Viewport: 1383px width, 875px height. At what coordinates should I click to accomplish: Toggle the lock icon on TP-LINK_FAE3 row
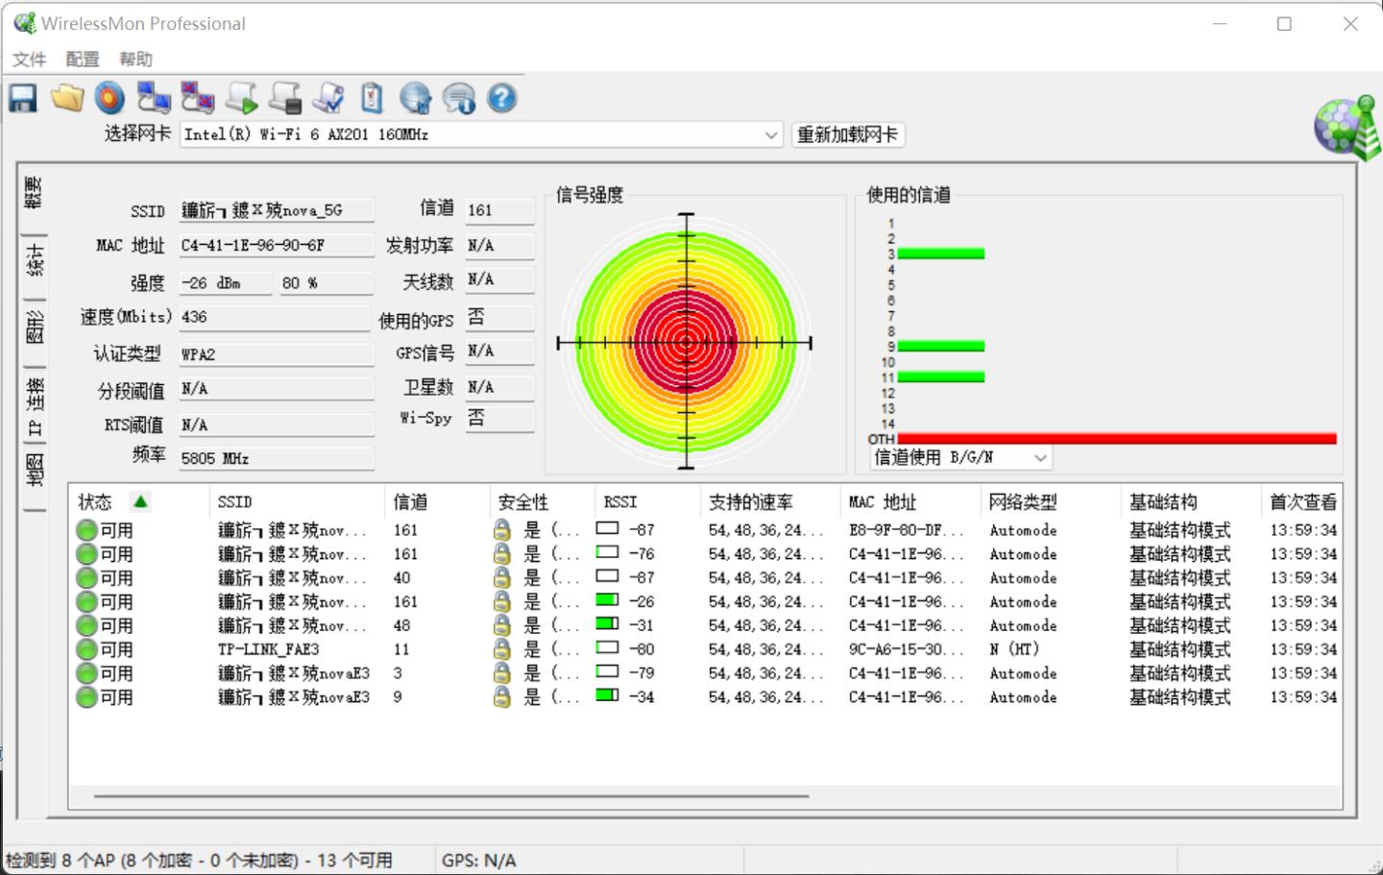pos(500,649)
